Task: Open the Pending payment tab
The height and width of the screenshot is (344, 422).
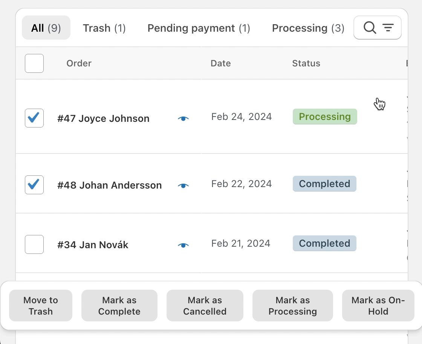Action: pyautogui.click(x=199, y=28)
